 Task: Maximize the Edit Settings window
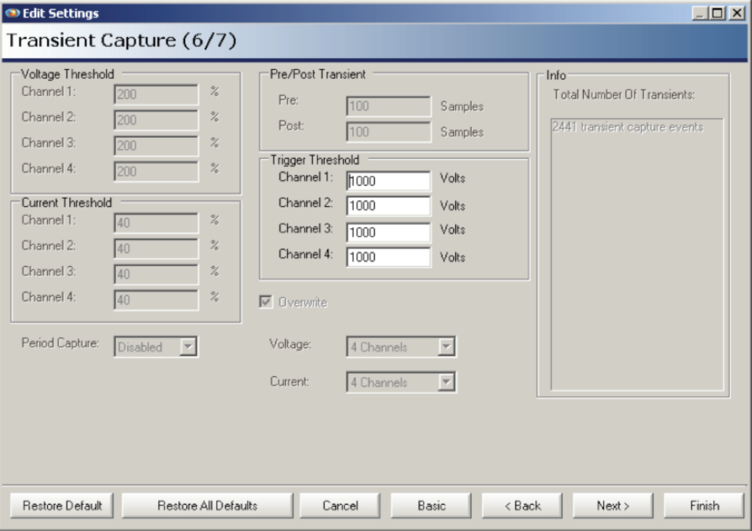coord(717,13)
